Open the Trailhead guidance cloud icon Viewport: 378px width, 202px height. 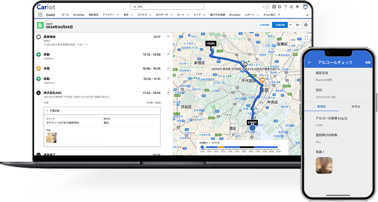[280, 7]
